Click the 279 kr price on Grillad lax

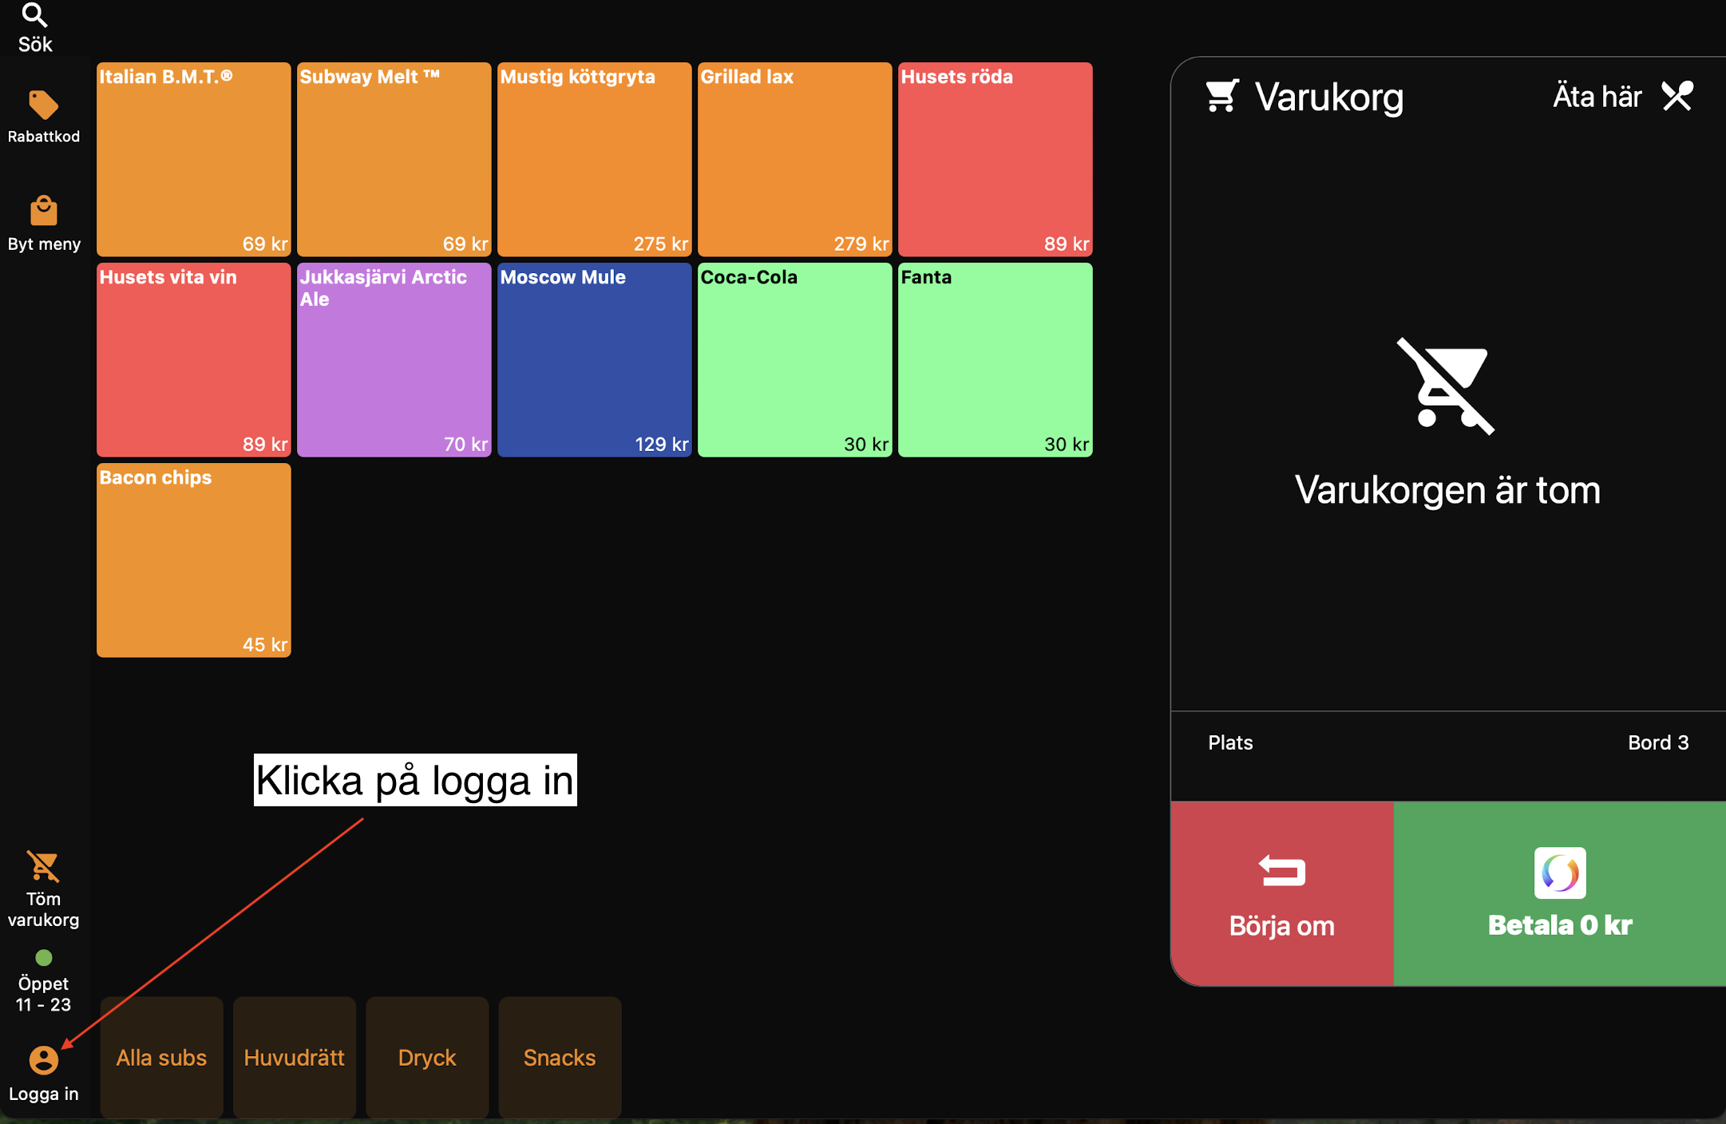click(861, 243)
